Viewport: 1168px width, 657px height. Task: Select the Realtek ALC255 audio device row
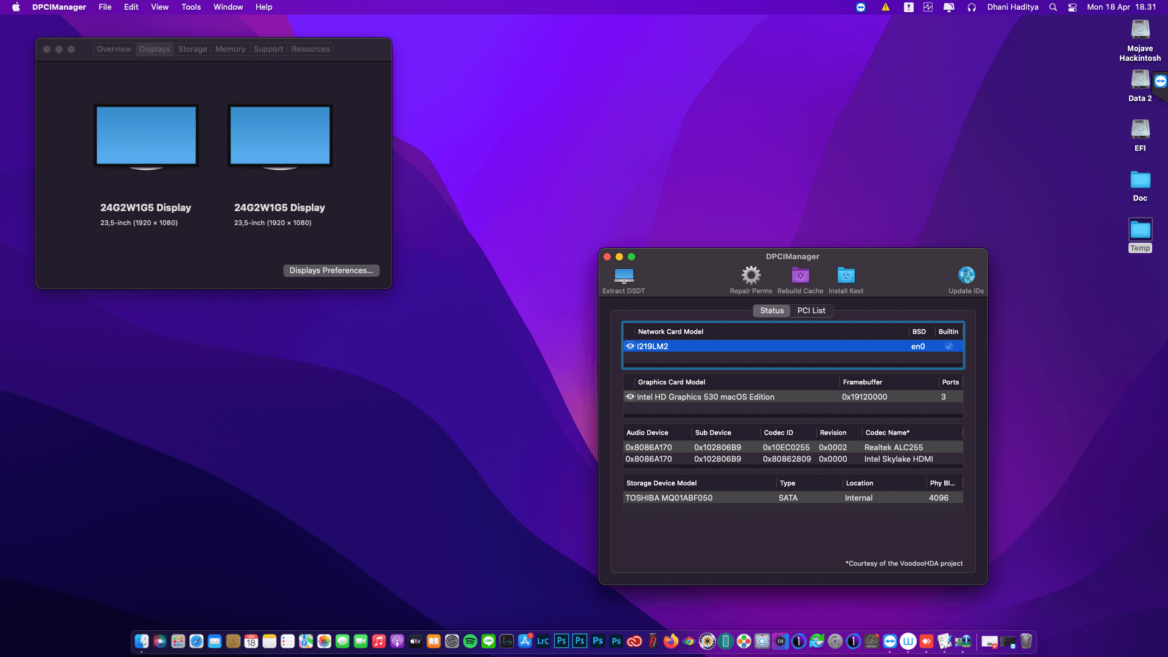pyautogui.click(x=792, y=447)
